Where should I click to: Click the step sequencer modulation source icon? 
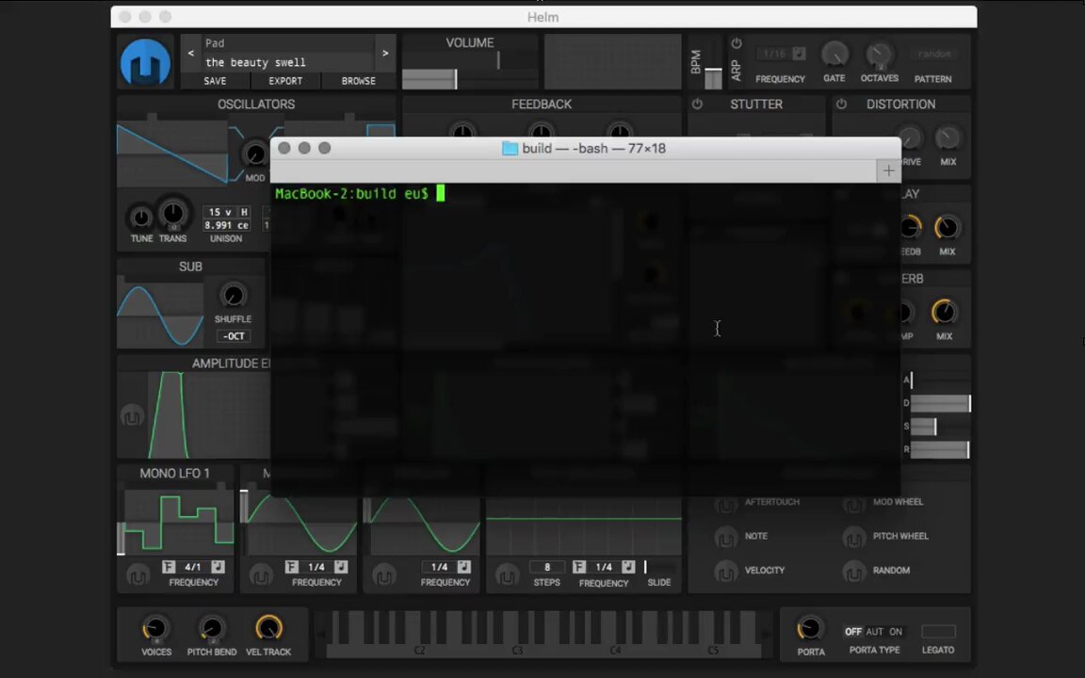[508, 575]
